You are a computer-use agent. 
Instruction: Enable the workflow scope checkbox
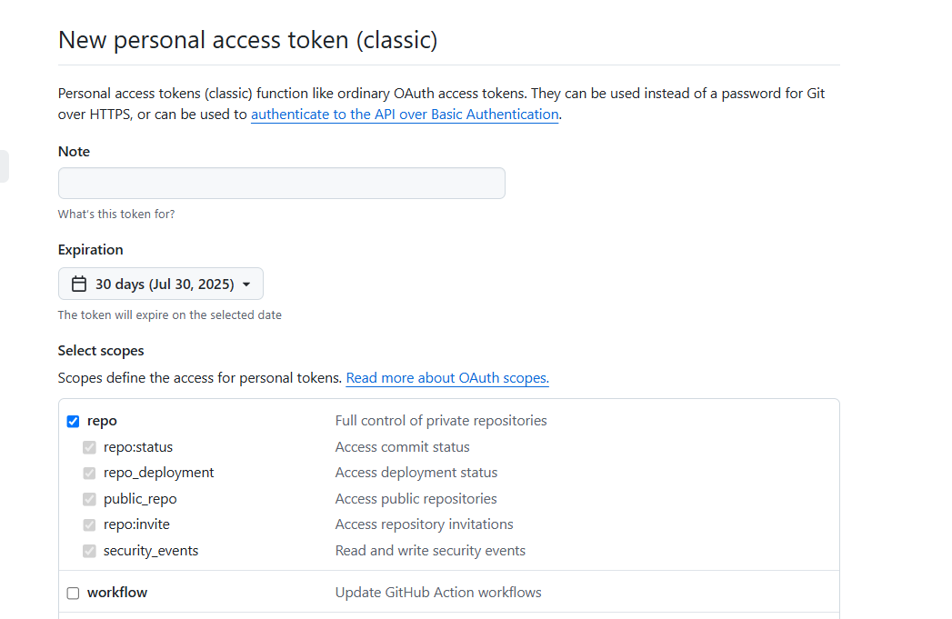(74, 594)
